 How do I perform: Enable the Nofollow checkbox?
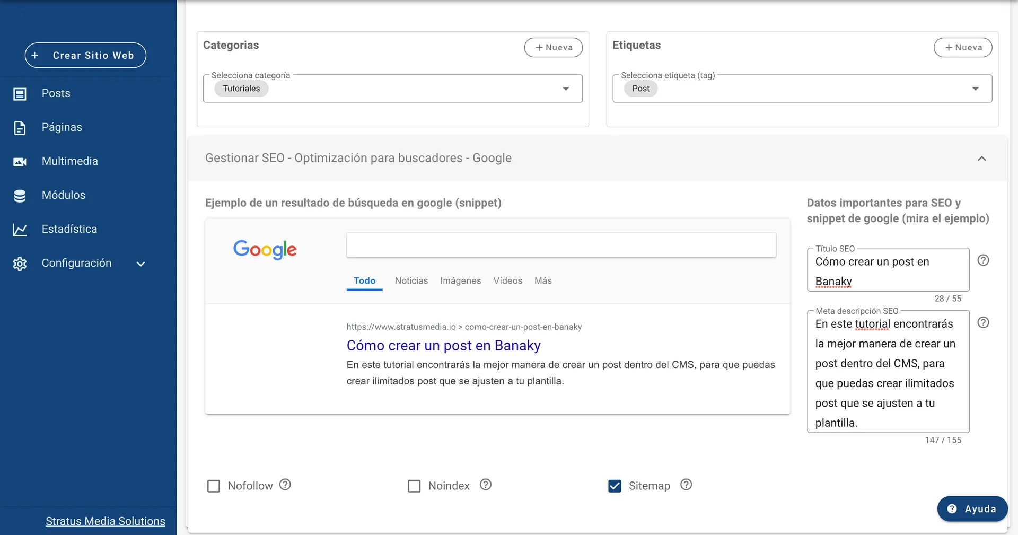[214, 486]
